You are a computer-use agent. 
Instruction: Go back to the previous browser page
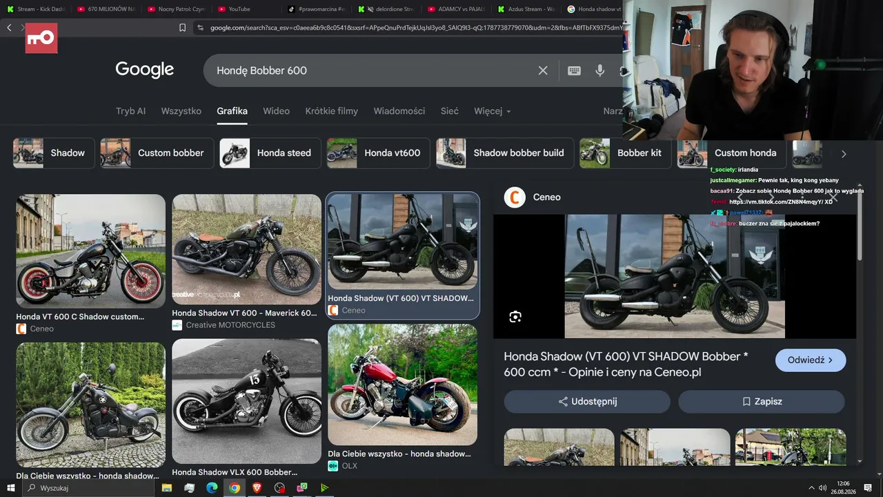click(x=9, y=28)
